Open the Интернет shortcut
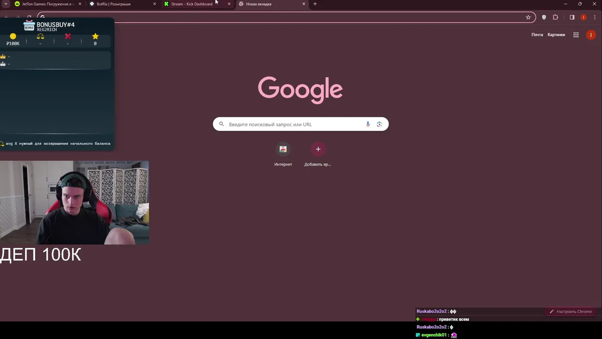 (283, 154)
